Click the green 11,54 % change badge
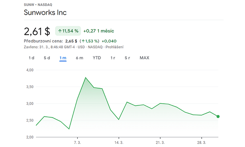Image resolution: width=245 pixels, height=147 pixels. point(68,31)
